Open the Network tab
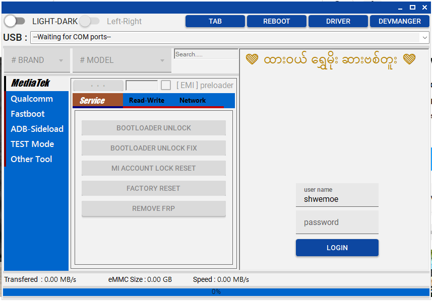432x301 pixels. [x=192, y=100]
